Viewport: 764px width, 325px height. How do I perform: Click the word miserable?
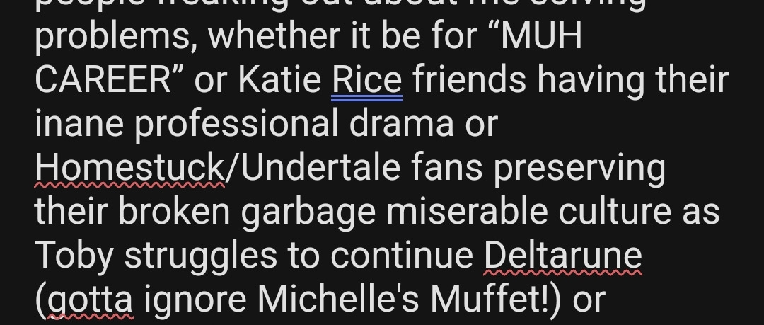(x=467, y=211)
